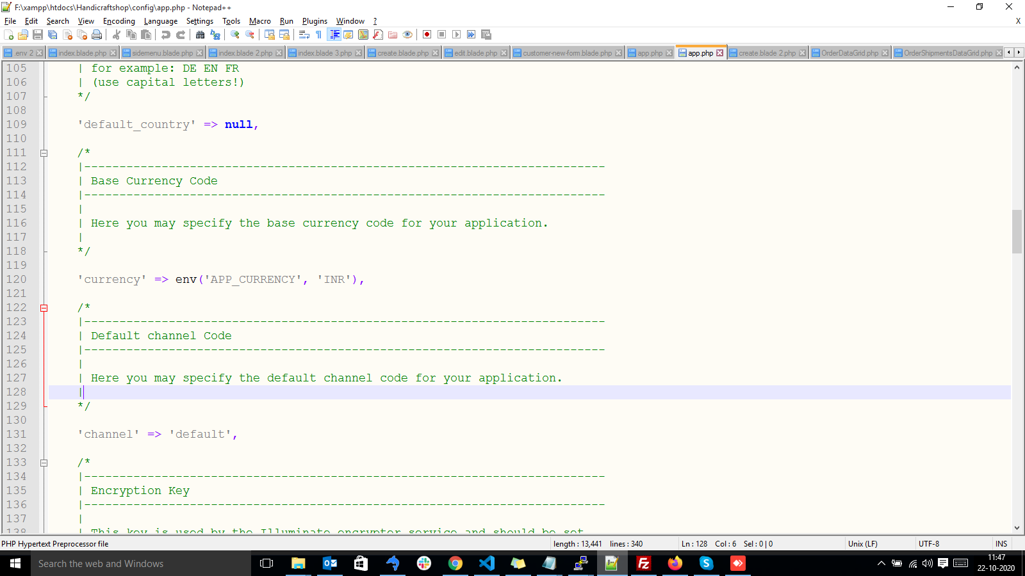1025x576 pixels.
Task: Cut selection with the scissors icon
Action: [x=117, y=35]
